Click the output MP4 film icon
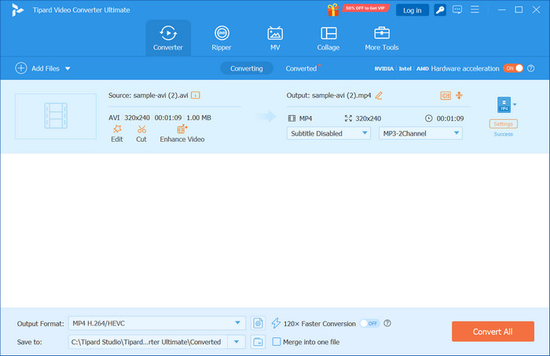This screenshot has height=356, width=550. pos(291,118)
